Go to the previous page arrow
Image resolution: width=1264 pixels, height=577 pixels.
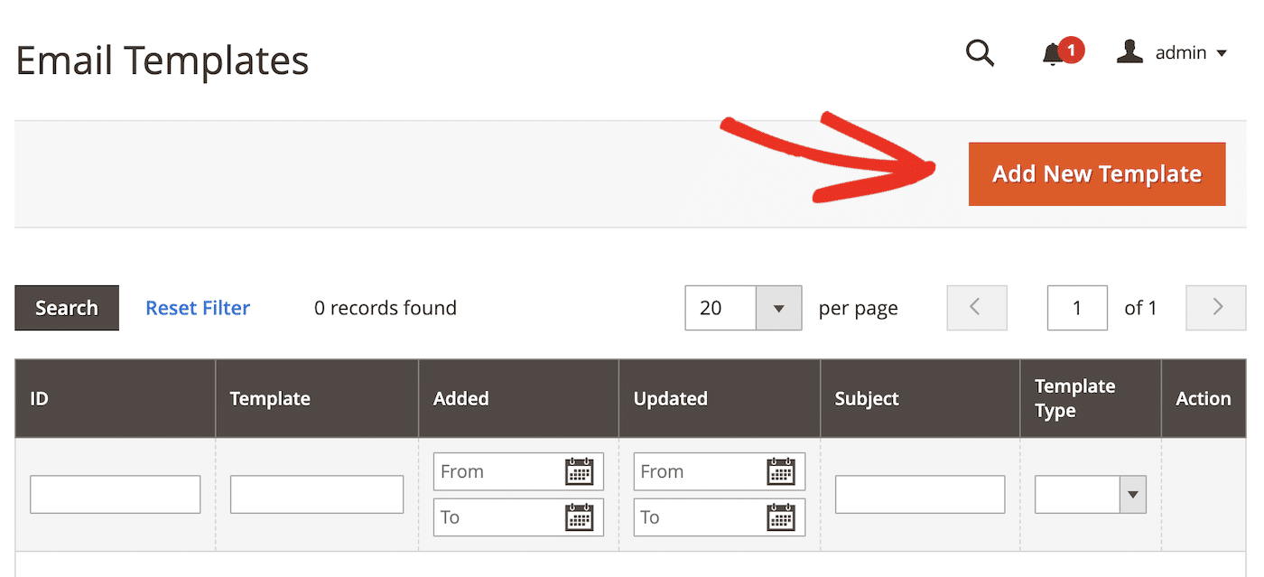click(x=976, y=308)
